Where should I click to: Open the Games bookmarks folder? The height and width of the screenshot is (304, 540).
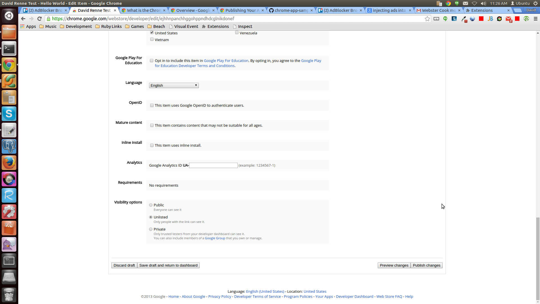[x=134, y=26]
